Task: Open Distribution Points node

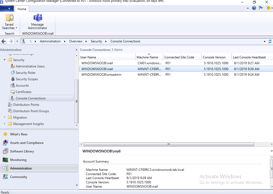Action: 26,105
